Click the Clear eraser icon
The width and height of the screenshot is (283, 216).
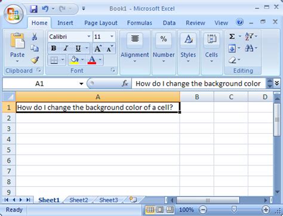point(232,60)
